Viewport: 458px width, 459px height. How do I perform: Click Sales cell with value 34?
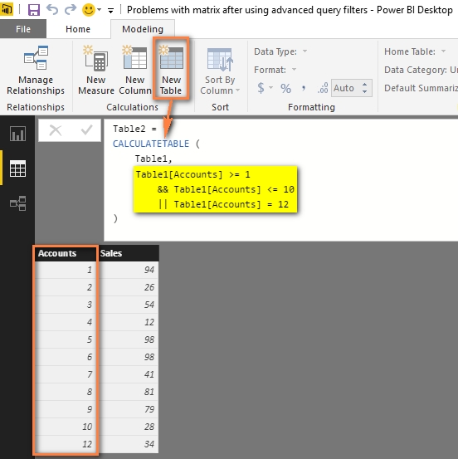[129, 444]
